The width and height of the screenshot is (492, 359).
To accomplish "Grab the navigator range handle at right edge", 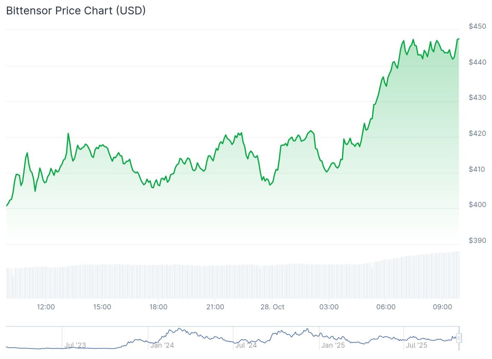I will point(459,338).
